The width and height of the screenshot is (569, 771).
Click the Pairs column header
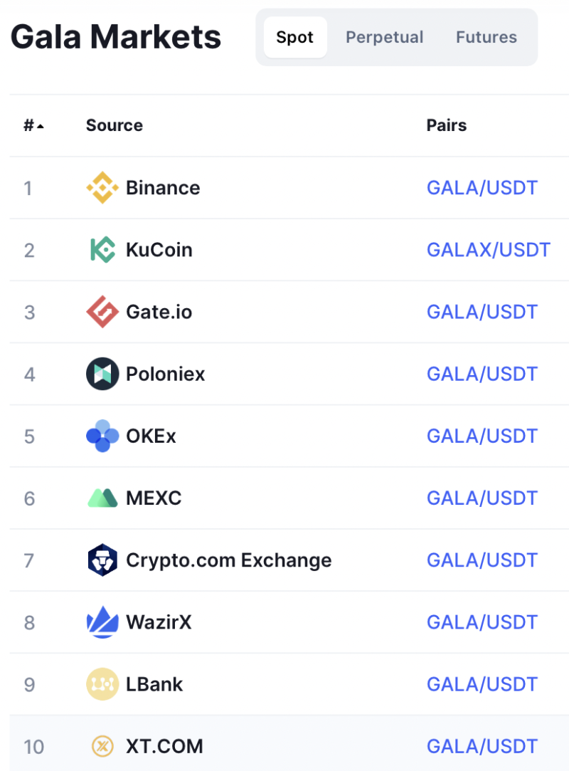446,125
